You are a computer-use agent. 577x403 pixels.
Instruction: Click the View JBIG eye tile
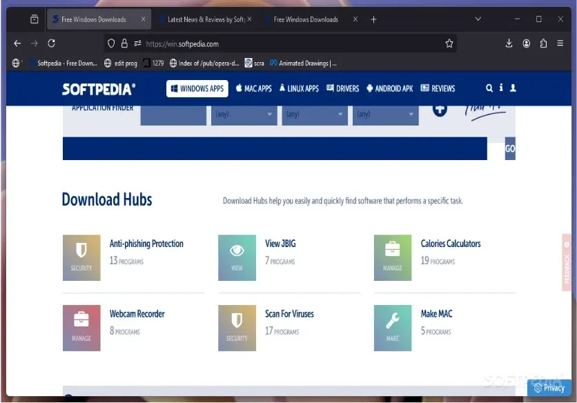pos(237,257)
